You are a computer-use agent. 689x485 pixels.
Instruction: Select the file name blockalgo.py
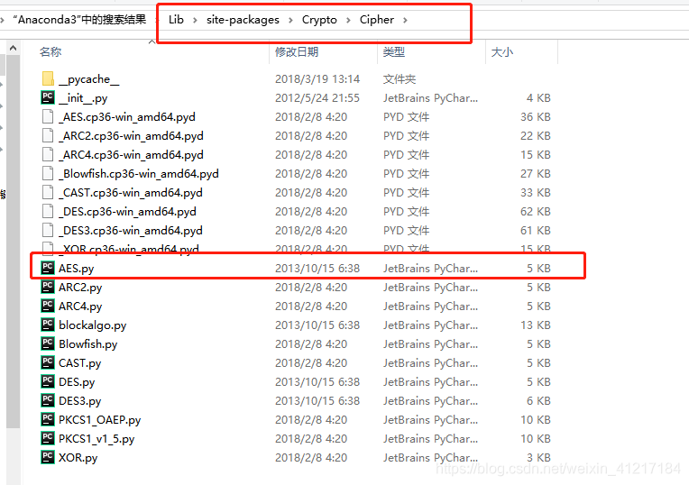point(92,325)
